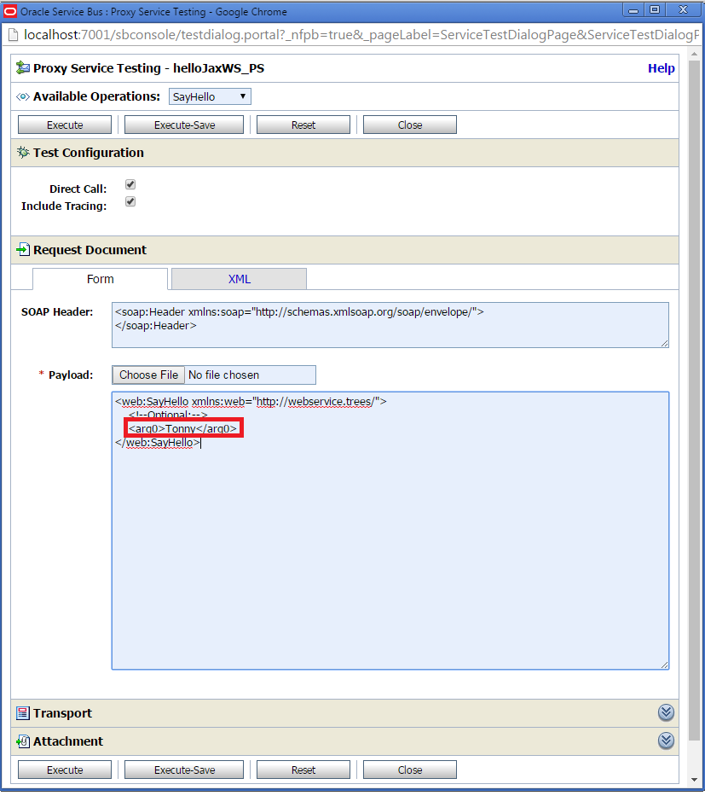The height and width of the screenshot is (796, 705).
Task: Click the Proxy Service Testing title icon
Action: (x=23, y=67)
